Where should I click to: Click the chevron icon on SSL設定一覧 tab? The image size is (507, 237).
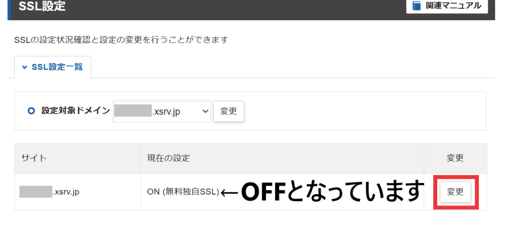pyautogui.click(x=24, y=67)
